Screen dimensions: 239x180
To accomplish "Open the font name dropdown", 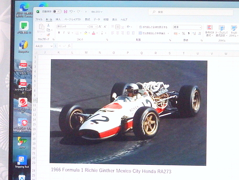I will (x=87, y=27).
